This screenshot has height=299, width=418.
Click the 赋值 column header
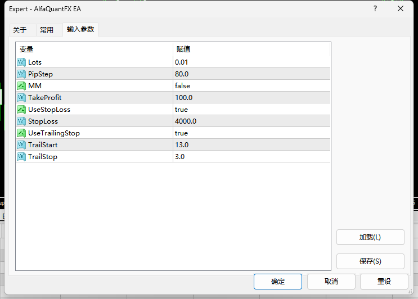click(251, 49)
